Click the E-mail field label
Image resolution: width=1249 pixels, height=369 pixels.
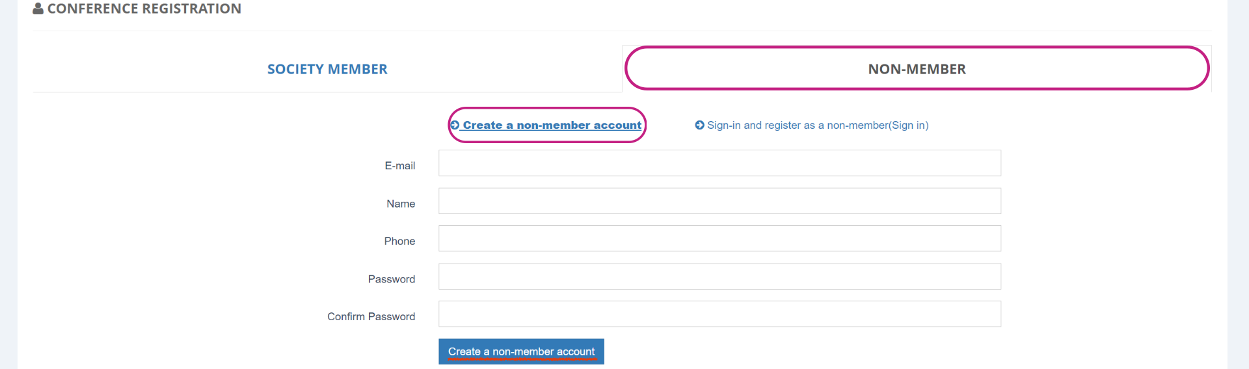399,166
